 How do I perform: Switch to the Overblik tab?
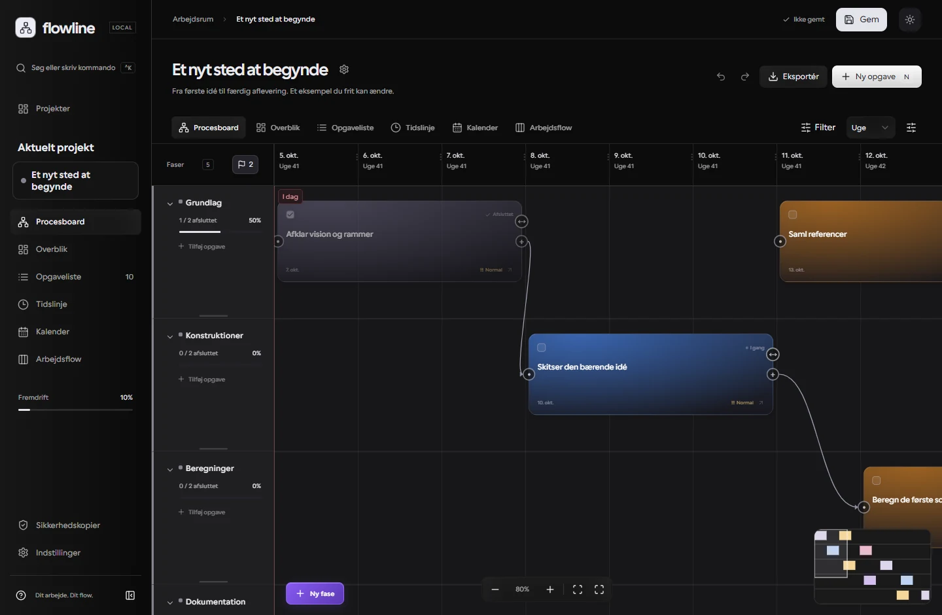[278, 128]
